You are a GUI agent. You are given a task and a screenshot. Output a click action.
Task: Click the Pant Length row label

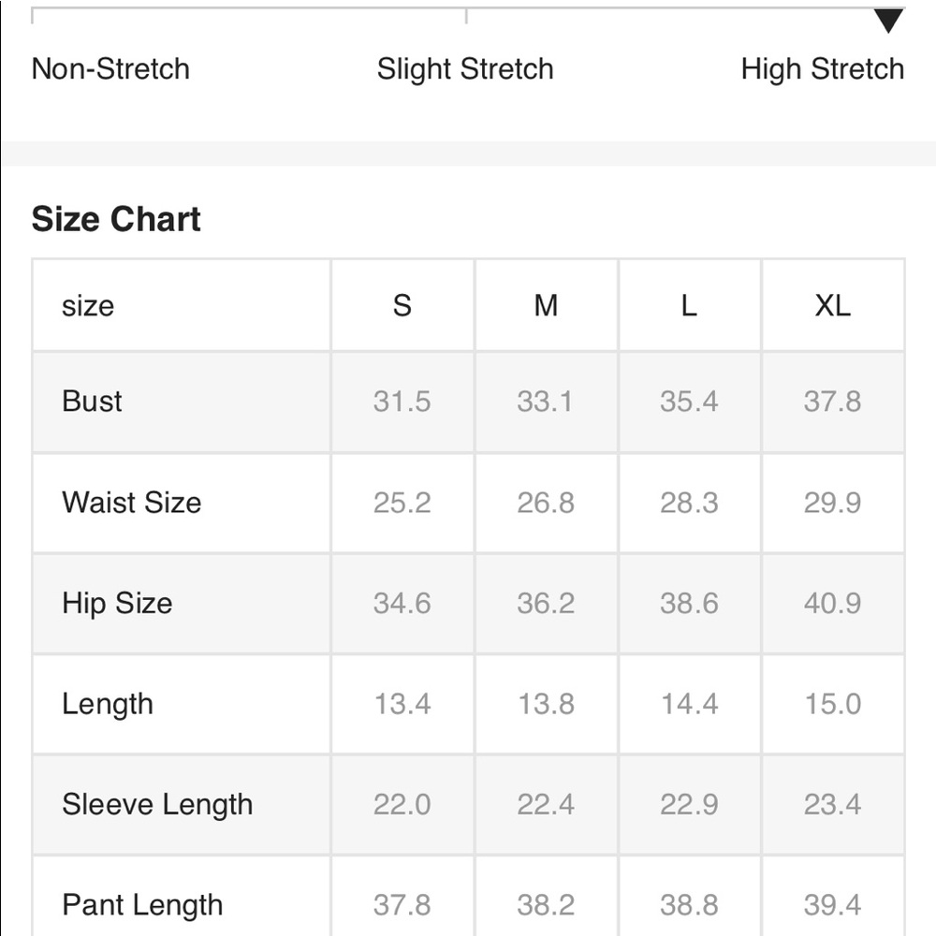pyautogui.click(x=142, y=905)
